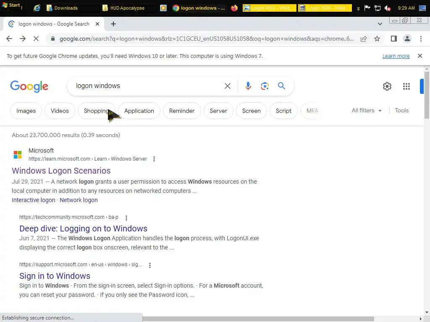Open the Interactive logon sublink
Viewport: 430px width, 322px height.
click(34, 200)
